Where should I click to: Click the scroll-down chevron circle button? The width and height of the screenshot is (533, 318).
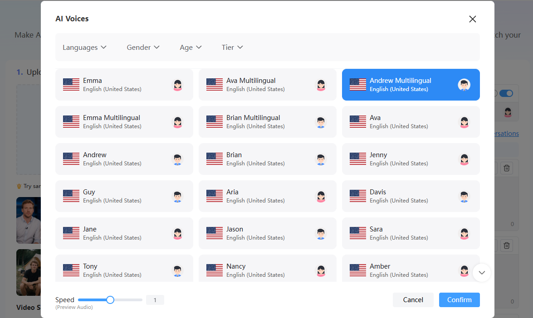(482, 273)
